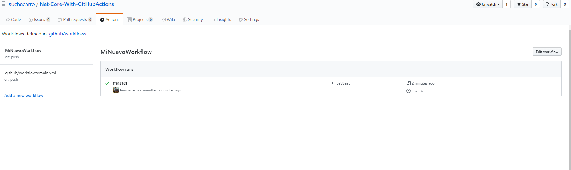Open the Security tab
Screen dimensions: 571x170
click(x=193, y=19)
